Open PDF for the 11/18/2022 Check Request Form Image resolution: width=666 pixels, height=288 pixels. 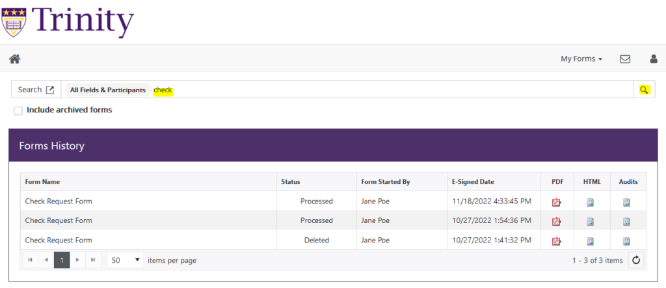click(556, 202)
